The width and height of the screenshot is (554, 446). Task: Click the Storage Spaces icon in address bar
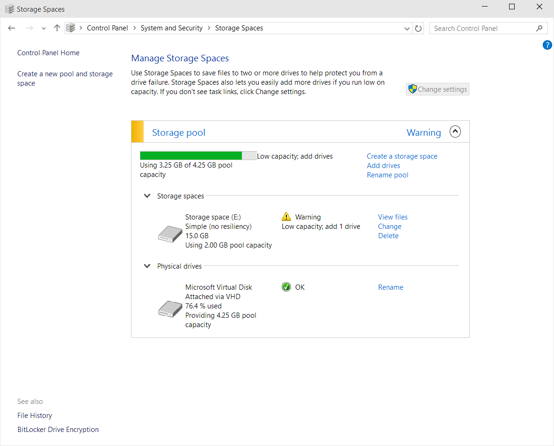[71, 28]
